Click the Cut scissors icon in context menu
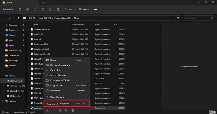217x114 pixels. [47, 110]
